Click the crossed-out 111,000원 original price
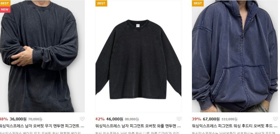This screenshot has width=280, height=134. click(x=229, y=119)
